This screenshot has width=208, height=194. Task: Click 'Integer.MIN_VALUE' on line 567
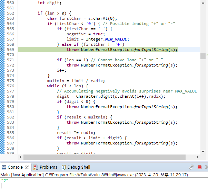[107, 39]
